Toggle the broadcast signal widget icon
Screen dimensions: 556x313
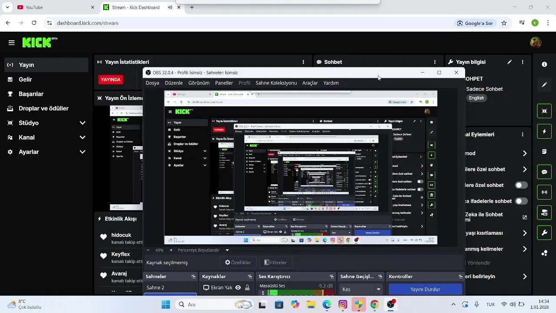(544, 192)
